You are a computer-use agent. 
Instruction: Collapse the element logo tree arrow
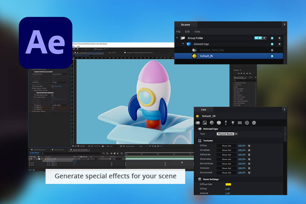(183, 44)
